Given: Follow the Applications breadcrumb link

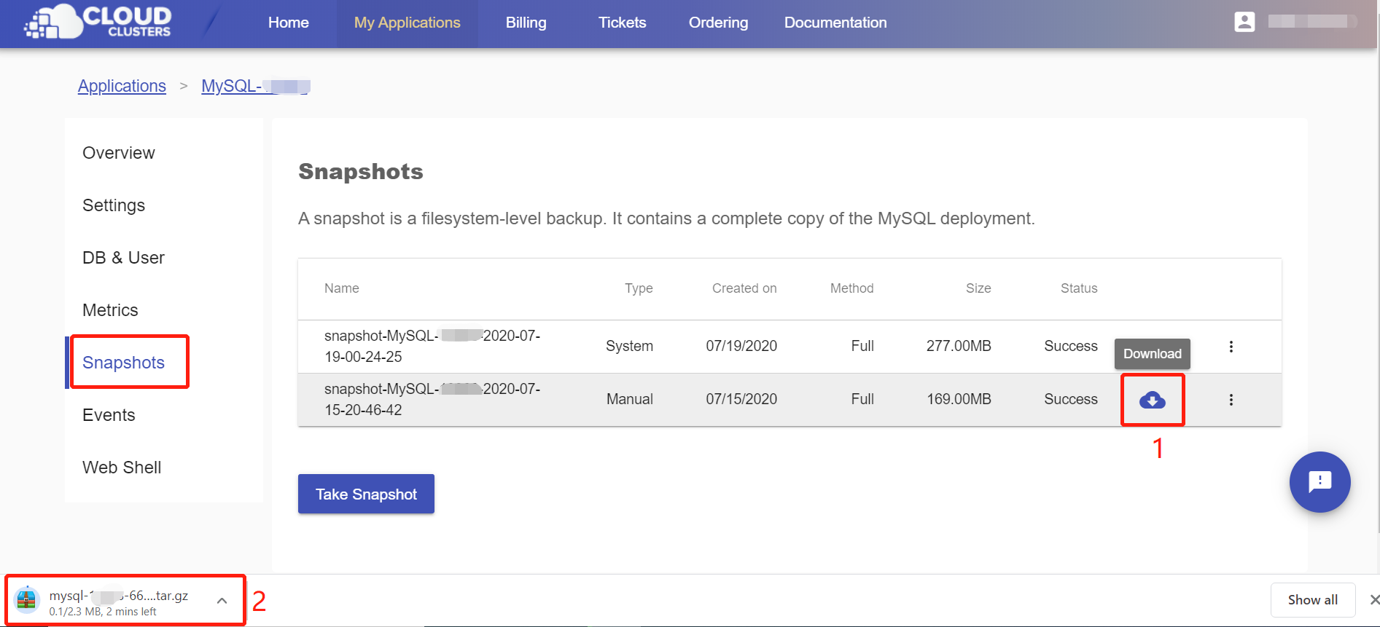Looking at the screenshot, I should (x=122, y=86).
